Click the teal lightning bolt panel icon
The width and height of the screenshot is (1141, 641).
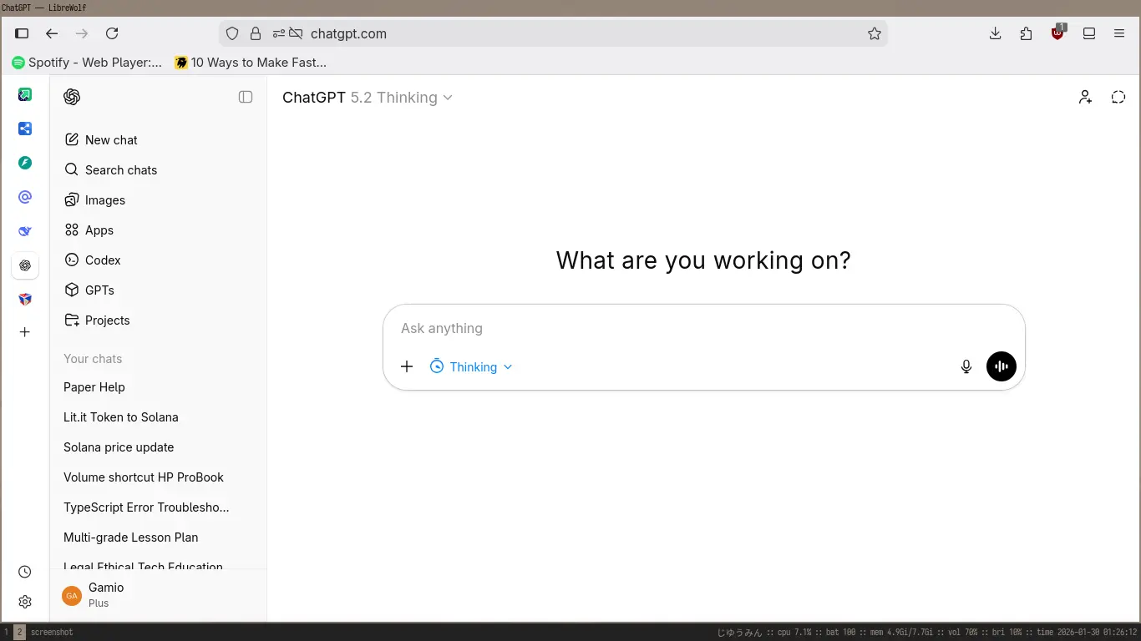tap(25, 163)
